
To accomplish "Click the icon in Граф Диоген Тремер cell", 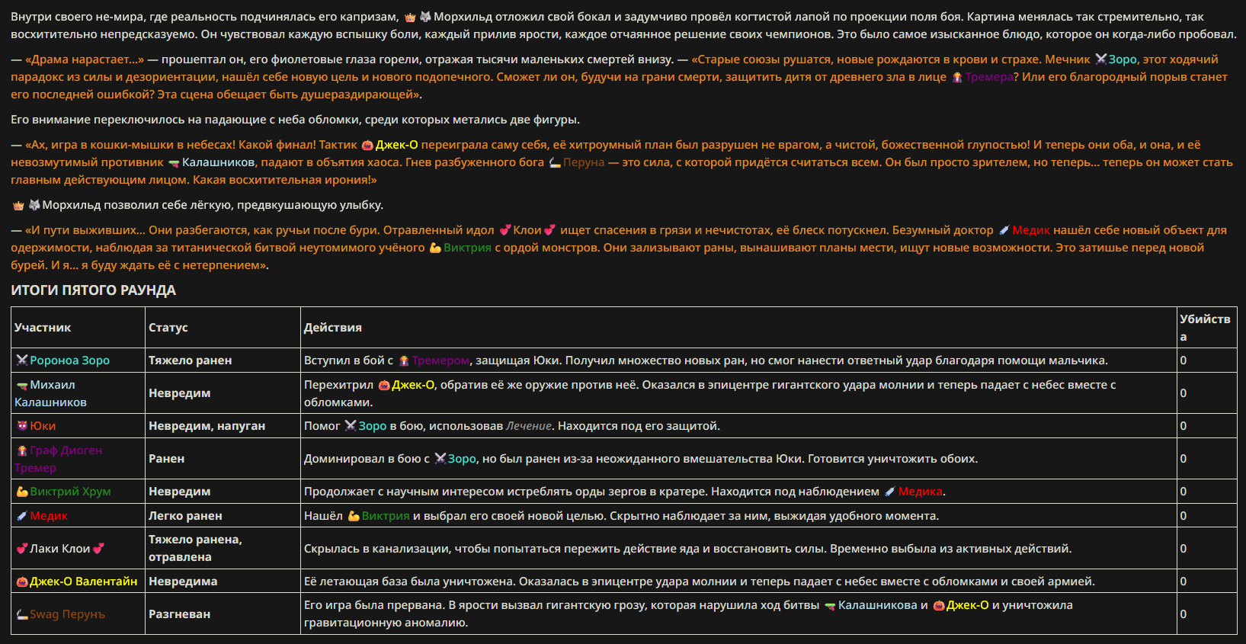I will point(22,450).
